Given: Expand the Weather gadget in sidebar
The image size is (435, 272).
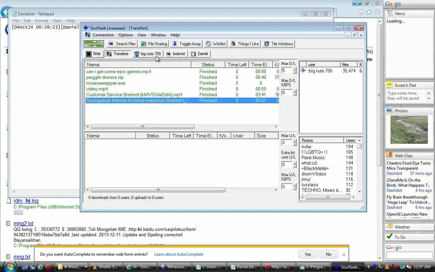Looking at the screenshot, I should tap(410, 227).
